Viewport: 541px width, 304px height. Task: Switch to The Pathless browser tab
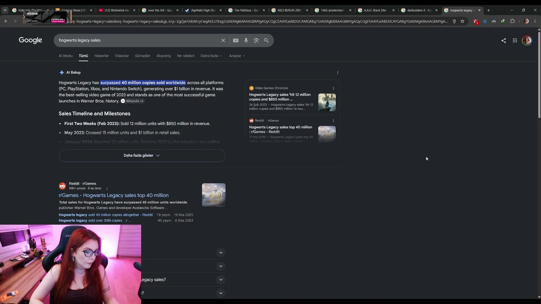point(246,10)
